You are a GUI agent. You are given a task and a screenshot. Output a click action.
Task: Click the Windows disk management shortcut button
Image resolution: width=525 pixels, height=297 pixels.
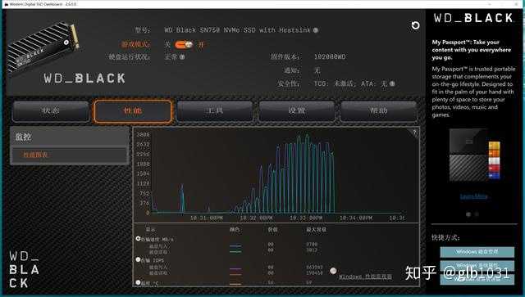click(477, 251)
